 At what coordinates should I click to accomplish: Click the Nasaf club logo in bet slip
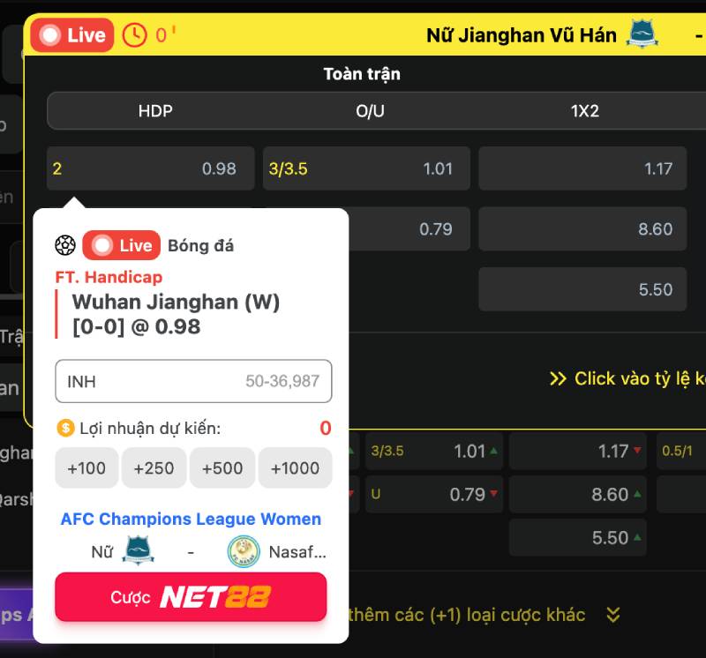pos(244,551)
